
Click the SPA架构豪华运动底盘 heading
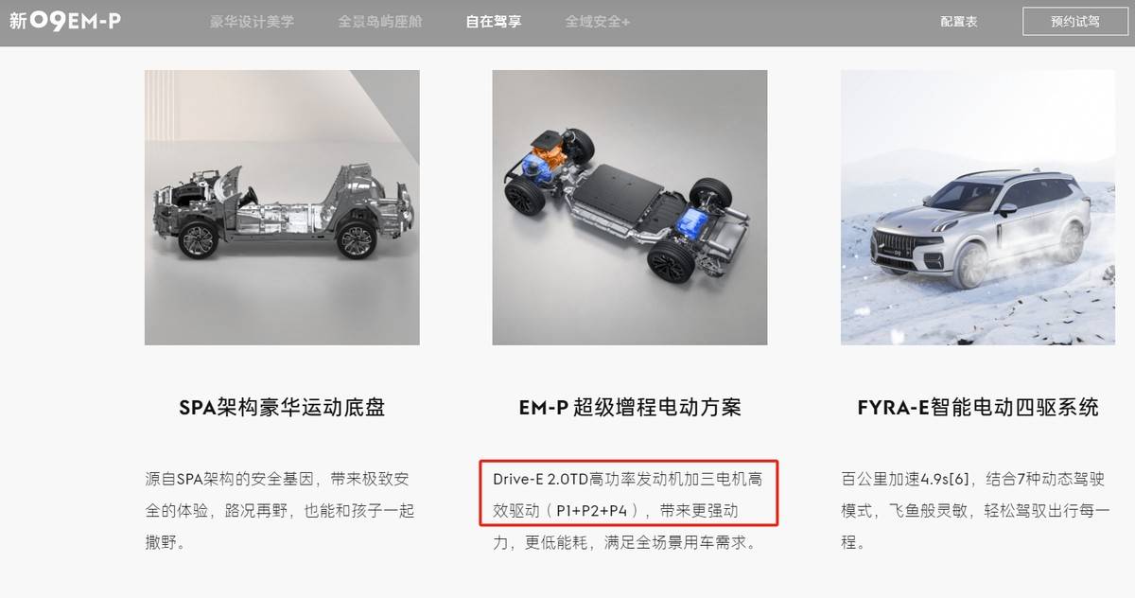click(x=282, y=408)
